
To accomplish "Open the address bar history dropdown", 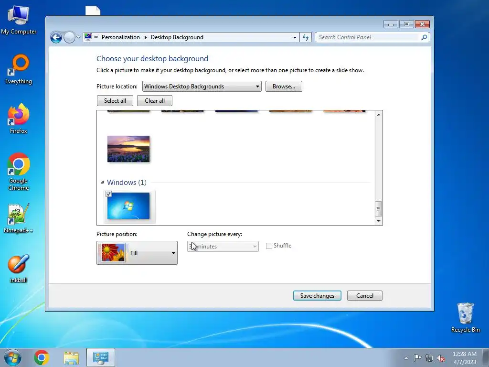I will (295, 37).
